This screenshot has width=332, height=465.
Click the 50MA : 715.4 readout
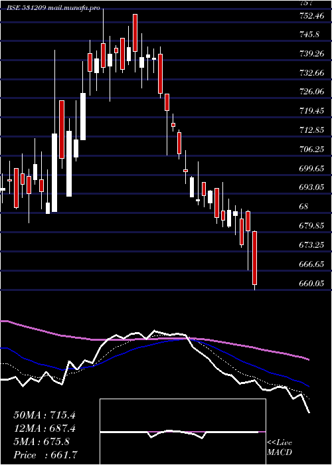click(x=44, y=415)
